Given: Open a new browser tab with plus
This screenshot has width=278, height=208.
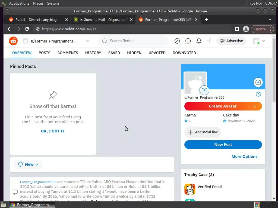Looking at the screenshot, I should [x=207, y=19].
